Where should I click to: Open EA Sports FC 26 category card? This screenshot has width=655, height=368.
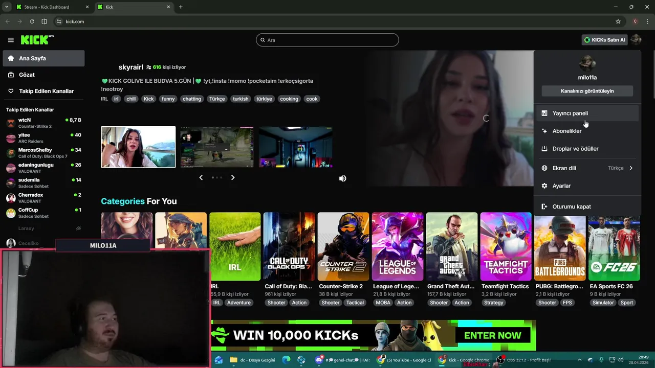(x=614, y=248)
